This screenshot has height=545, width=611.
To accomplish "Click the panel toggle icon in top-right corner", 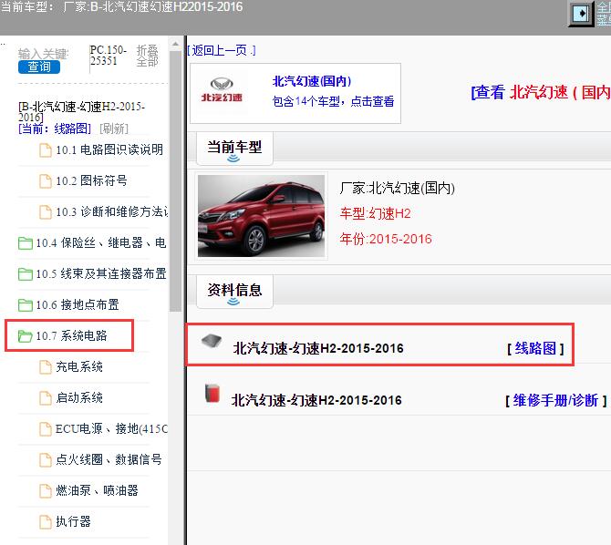I will coord(582,14).
